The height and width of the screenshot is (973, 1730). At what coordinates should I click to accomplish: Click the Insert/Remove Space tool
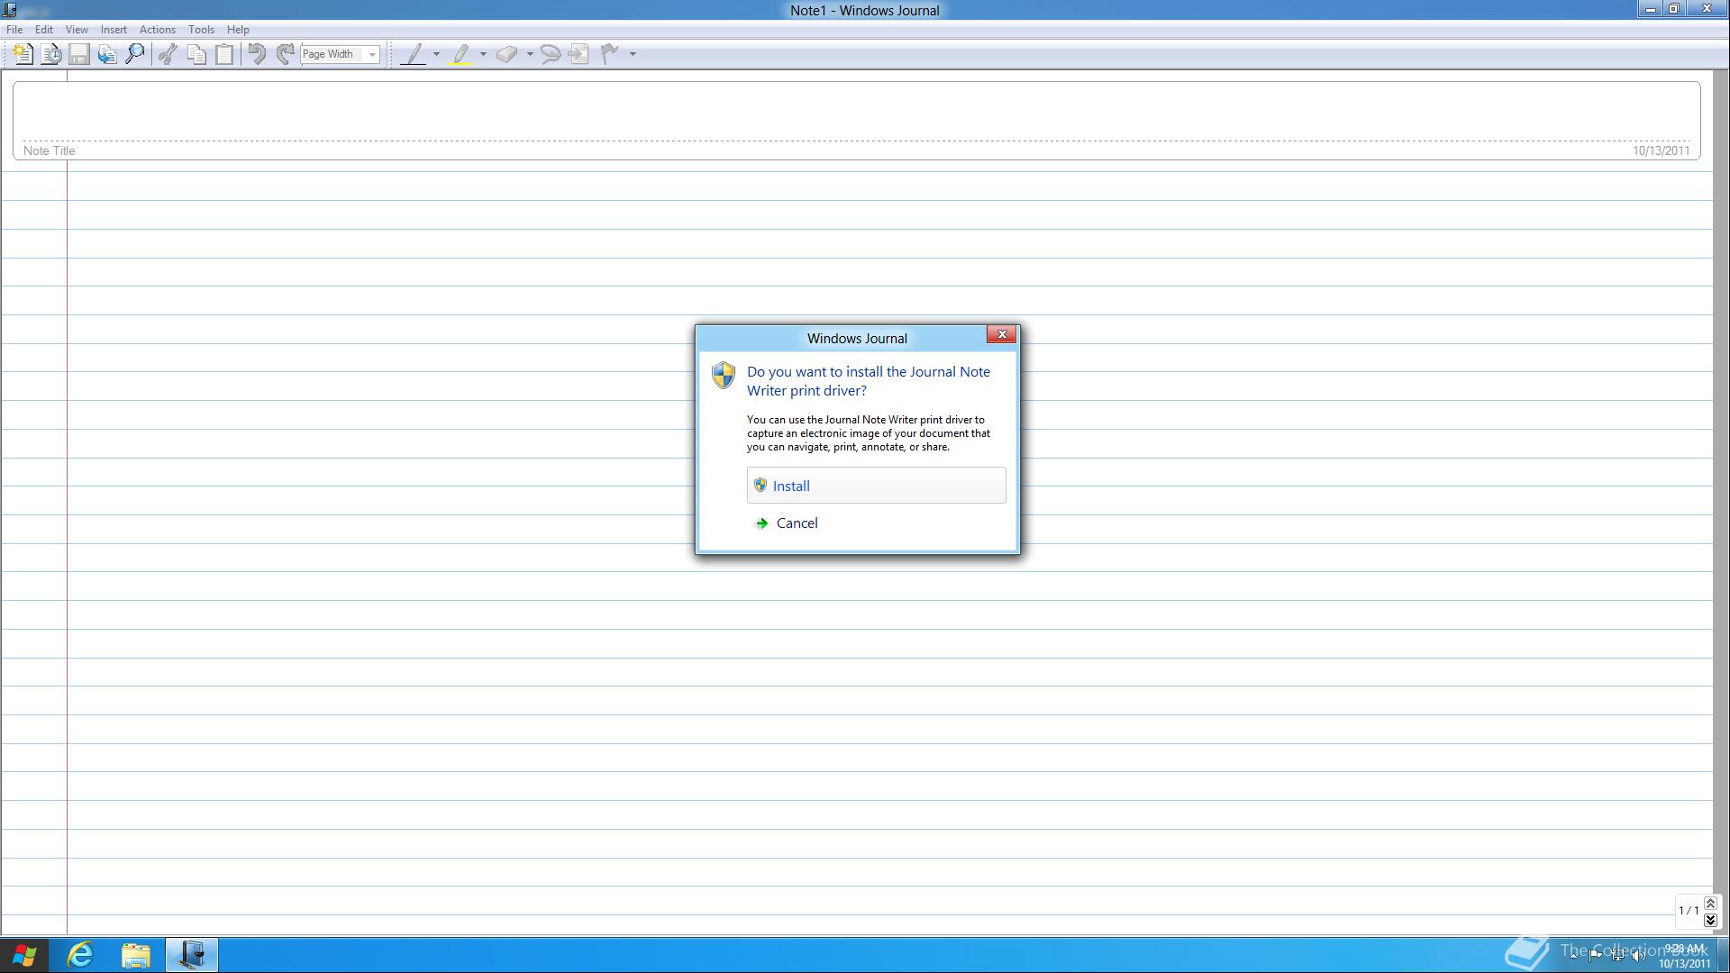578,54
